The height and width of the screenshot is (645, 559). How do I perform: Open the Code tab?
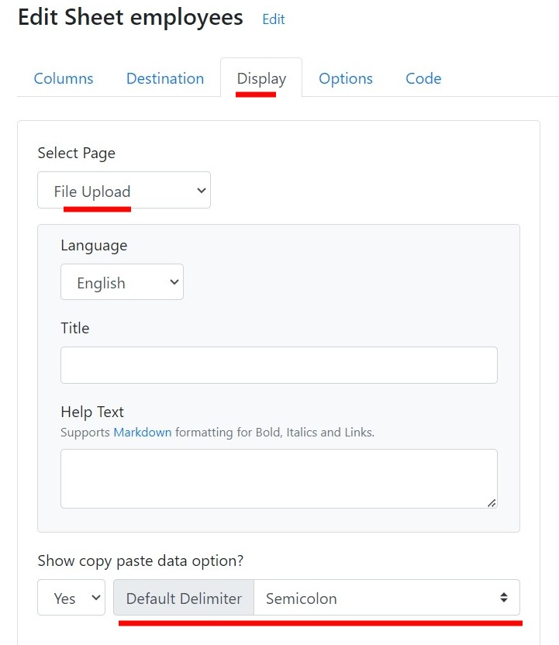pyautogui.click(x=423, y=78)
